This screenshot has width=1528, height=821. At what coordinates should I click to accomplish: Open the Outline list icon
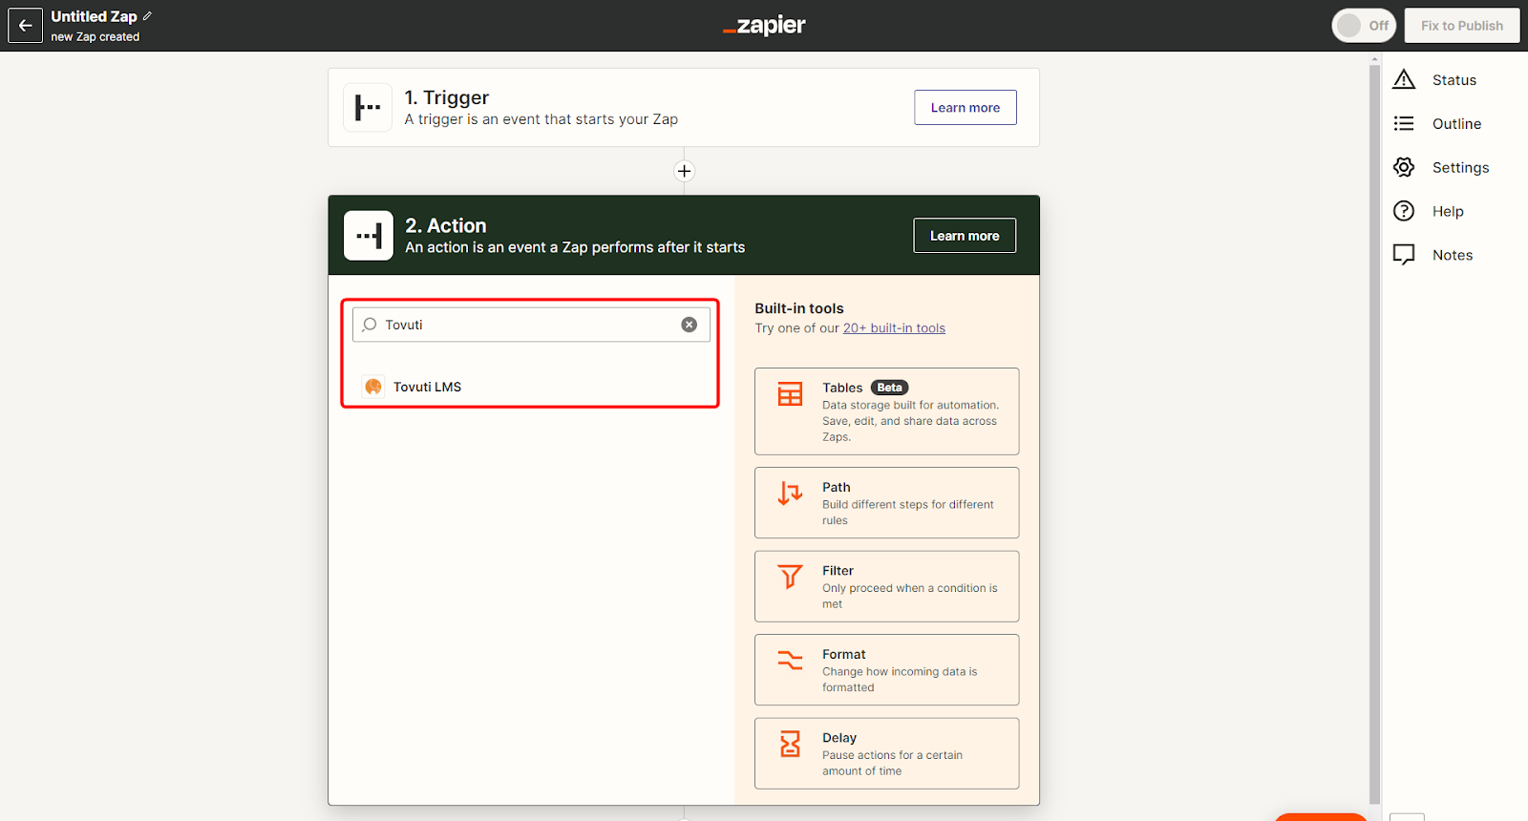pyautogui.click(x=1404, y=123)
